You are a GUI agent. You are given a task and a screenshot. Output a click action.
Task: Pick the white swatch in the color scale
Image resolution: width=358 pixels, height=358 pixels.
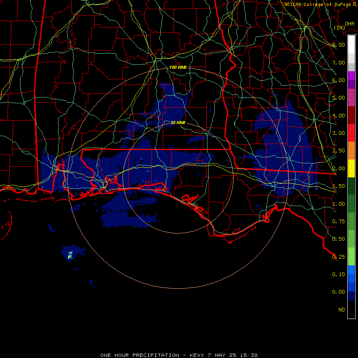[x=351, y=45]
